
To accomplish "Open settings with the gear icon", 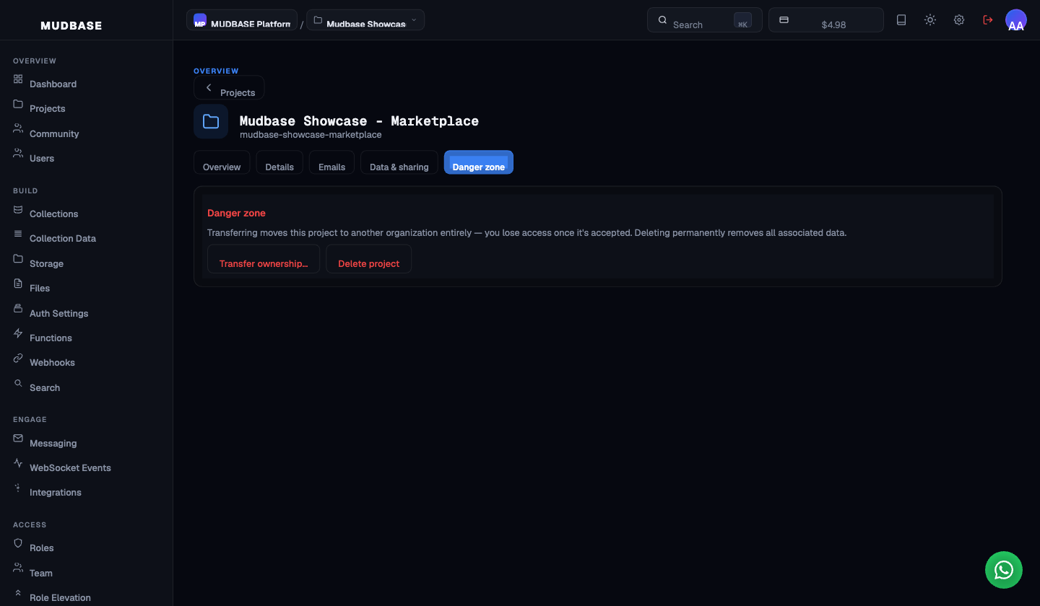I will pos(959,20).
